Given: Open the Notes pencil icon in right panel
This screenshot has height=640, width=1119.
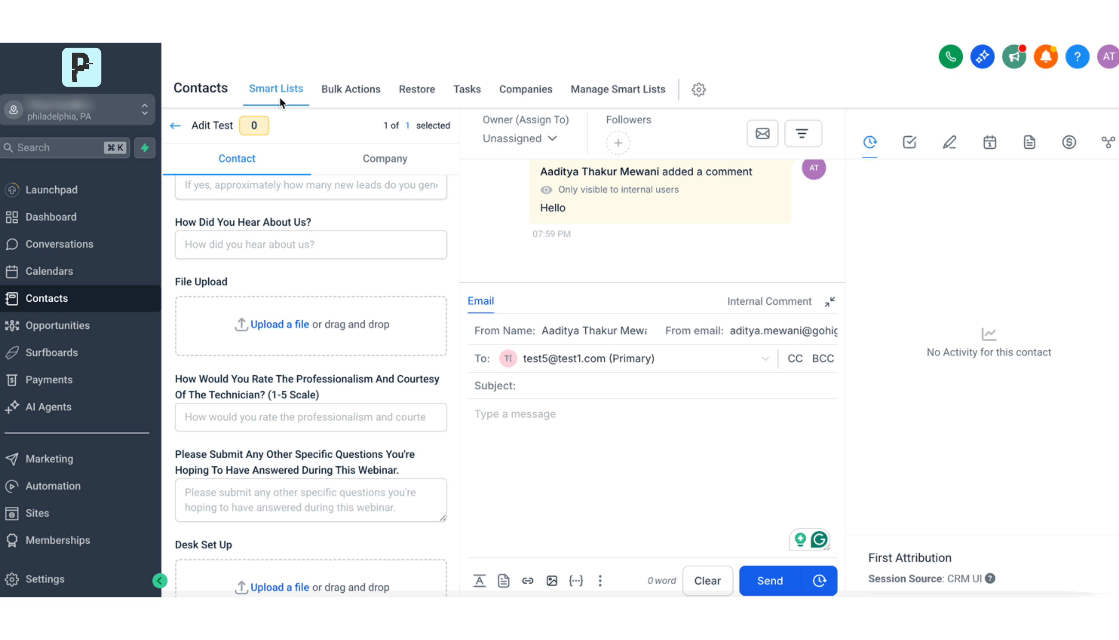Looking at the screenshot, I should click(x=949, y=143).
